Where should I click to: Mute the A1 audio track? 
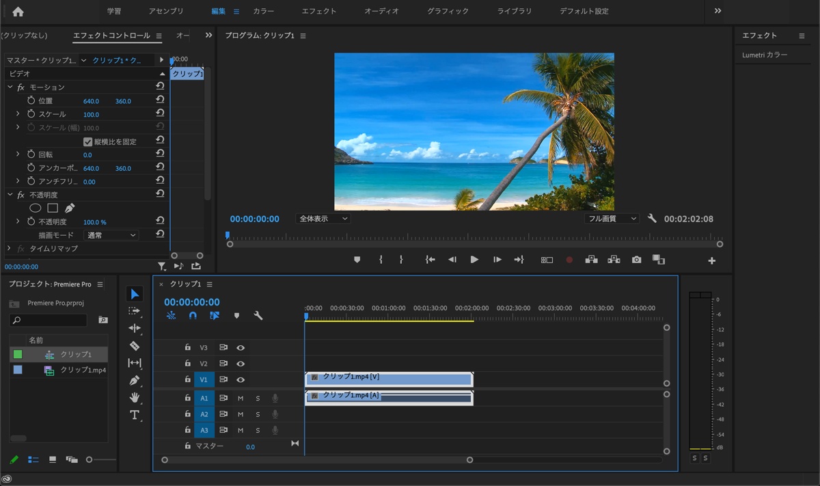pyautogui.click(x=241, y=398)
